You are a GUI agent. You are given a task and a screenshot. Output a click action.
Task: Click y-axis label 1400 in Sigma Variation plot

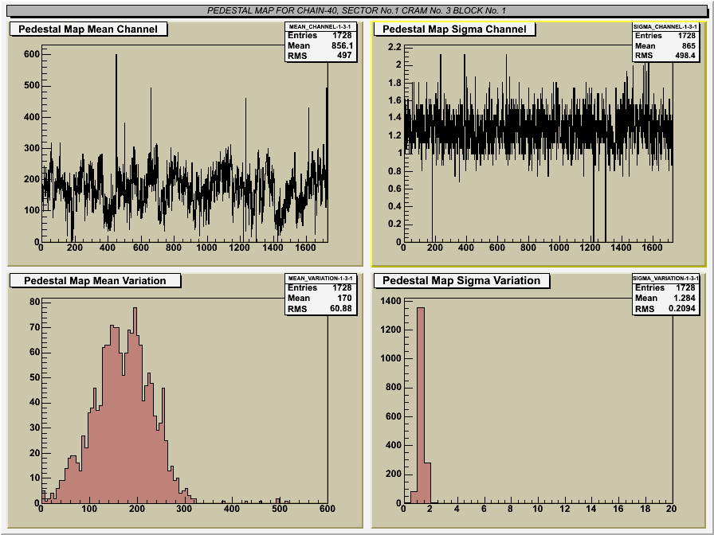click(x=391, y=301)
